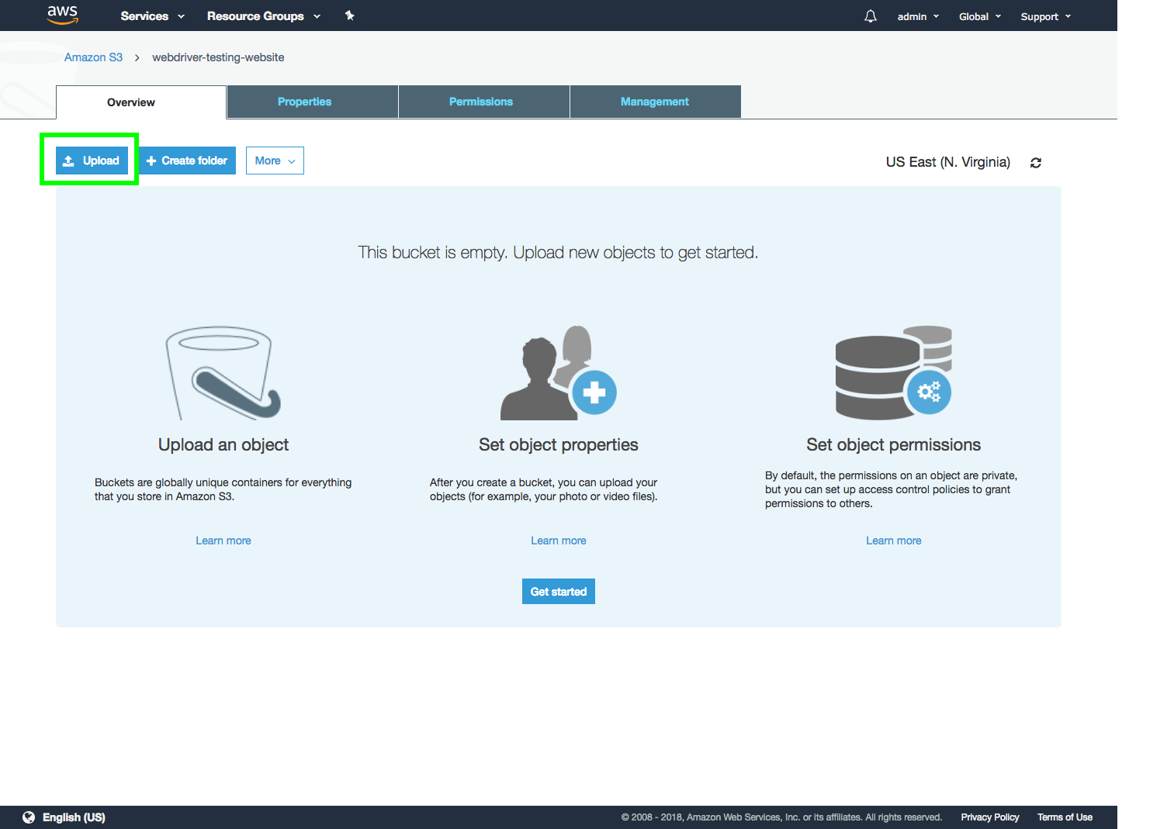This screenshot has width=1174, height=829.
Task: Open the notifications bell icon
Action: (x=871, y=16)
